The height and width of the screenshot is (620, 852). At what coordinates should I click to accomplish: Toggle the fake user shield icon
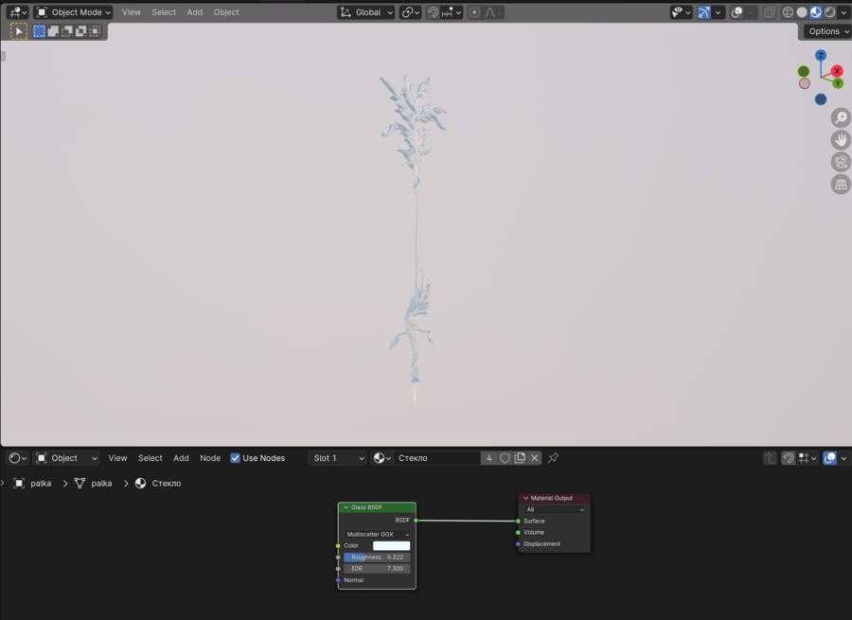(x=505, y=458)
